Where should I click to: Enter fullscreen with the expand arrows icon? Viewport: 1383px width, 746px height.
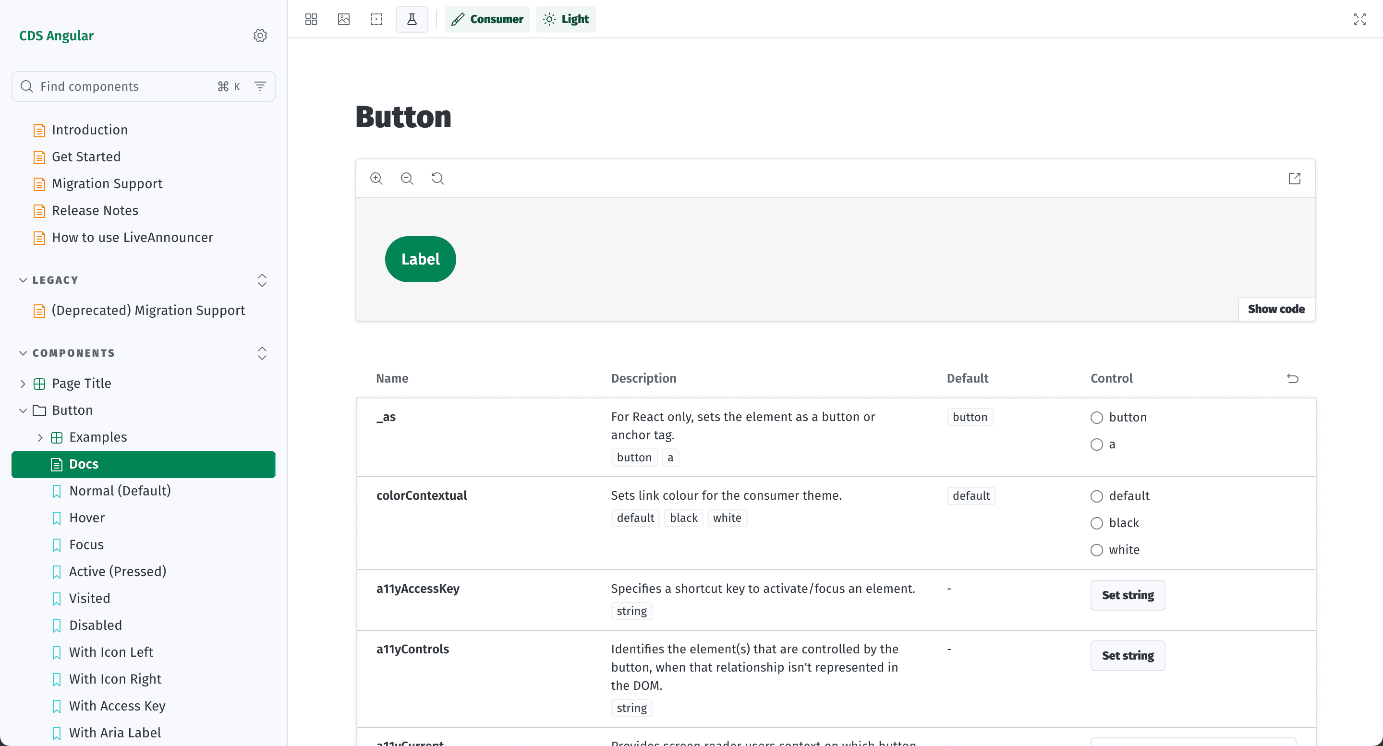[1359, 19]
